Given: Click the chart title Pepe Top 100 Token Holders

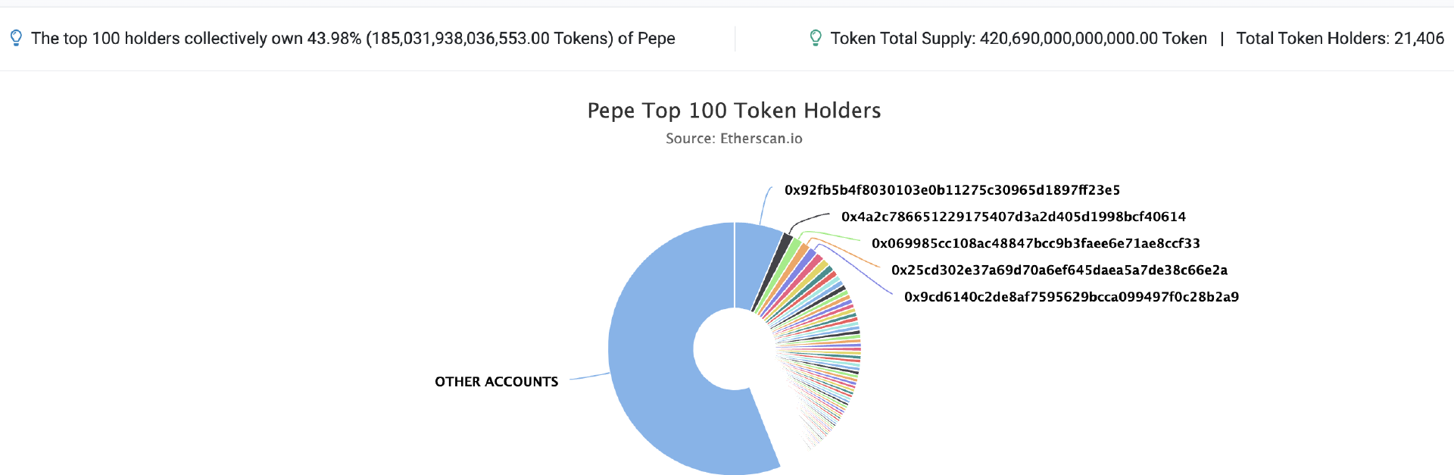Looking at the screenshot, I should (734, 111).
